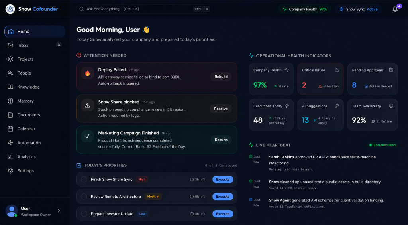Click the Projects layers icon
This screenshot has height=225, width=408.
click(10, 59)
